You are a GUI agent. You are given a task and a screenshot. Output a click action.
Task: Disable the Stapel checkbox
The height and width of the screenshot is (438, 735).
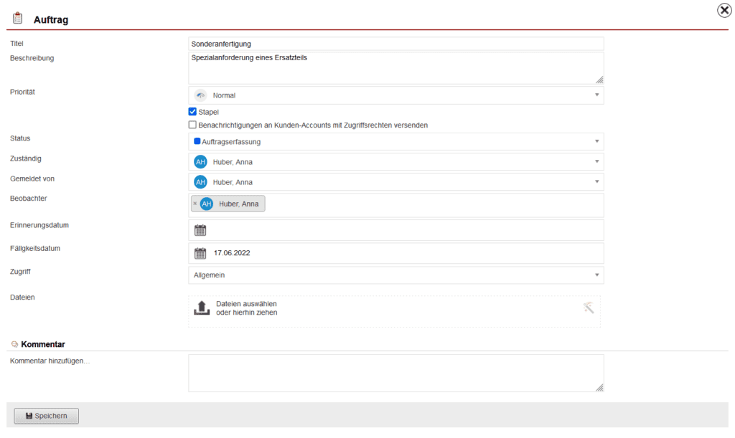tap(192, 111)
